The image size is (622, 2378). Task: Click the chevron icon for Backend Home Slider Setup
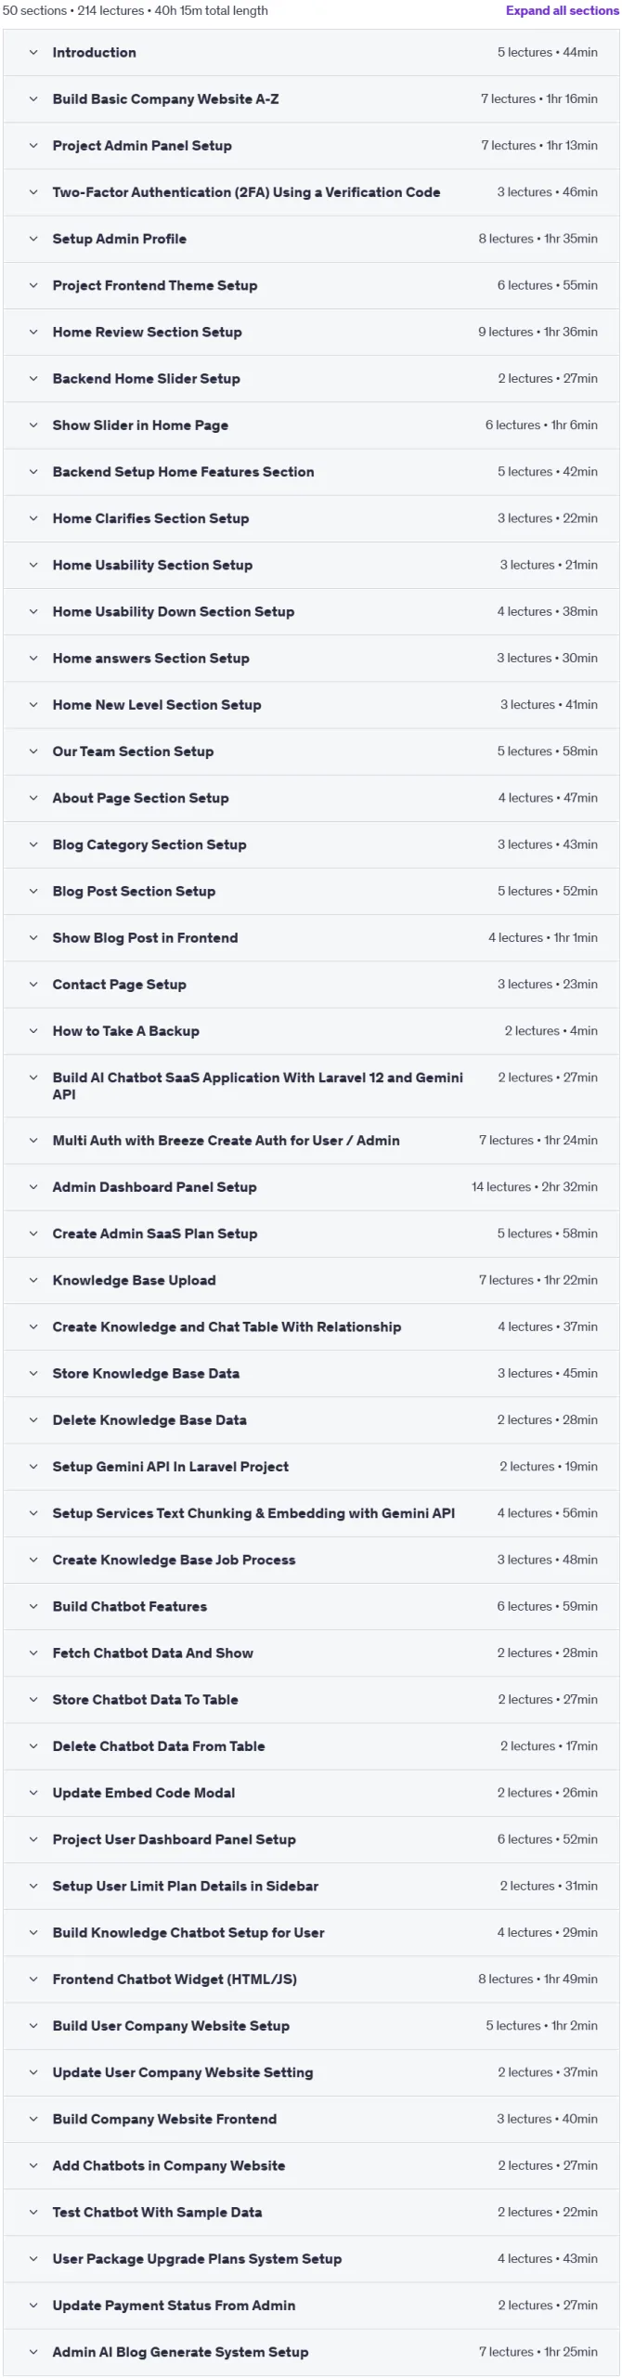(x=33, y=378)
